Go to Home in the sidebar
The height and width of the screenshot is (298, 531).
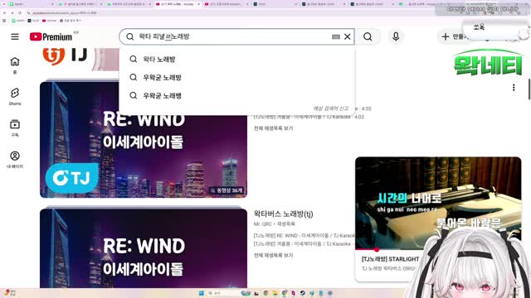coord(15,65)
